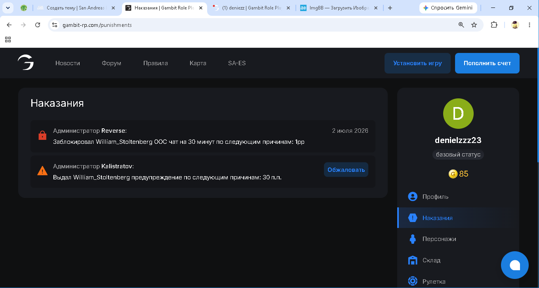Open a new tab with plus button
Viewport: 539px width, 288px height.
point(390,8)
